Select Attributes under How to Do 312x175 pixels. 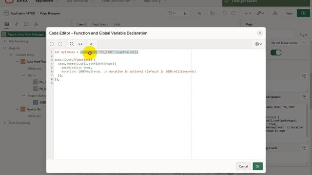35,116
